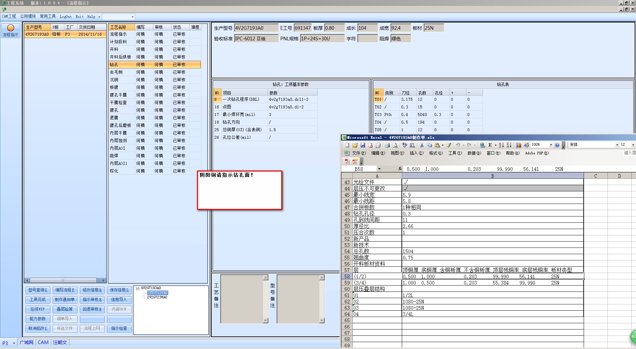The width and height of the screenshot is (636, 349).
Task: Open the 宋体 font name dropdown
Action: 617,145
